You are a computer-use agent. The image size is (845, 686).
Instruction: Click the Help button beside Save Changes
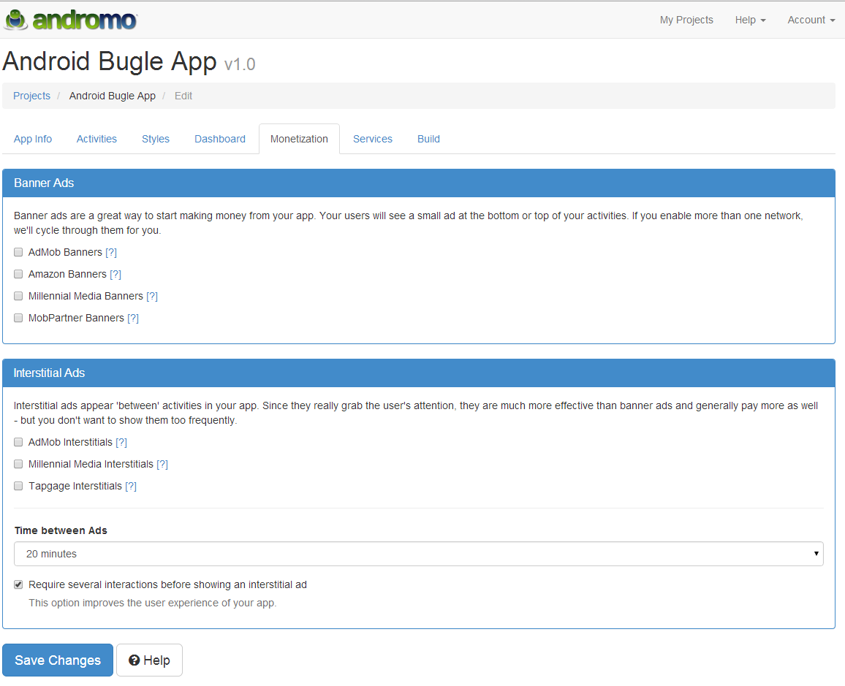click(149, 660)
